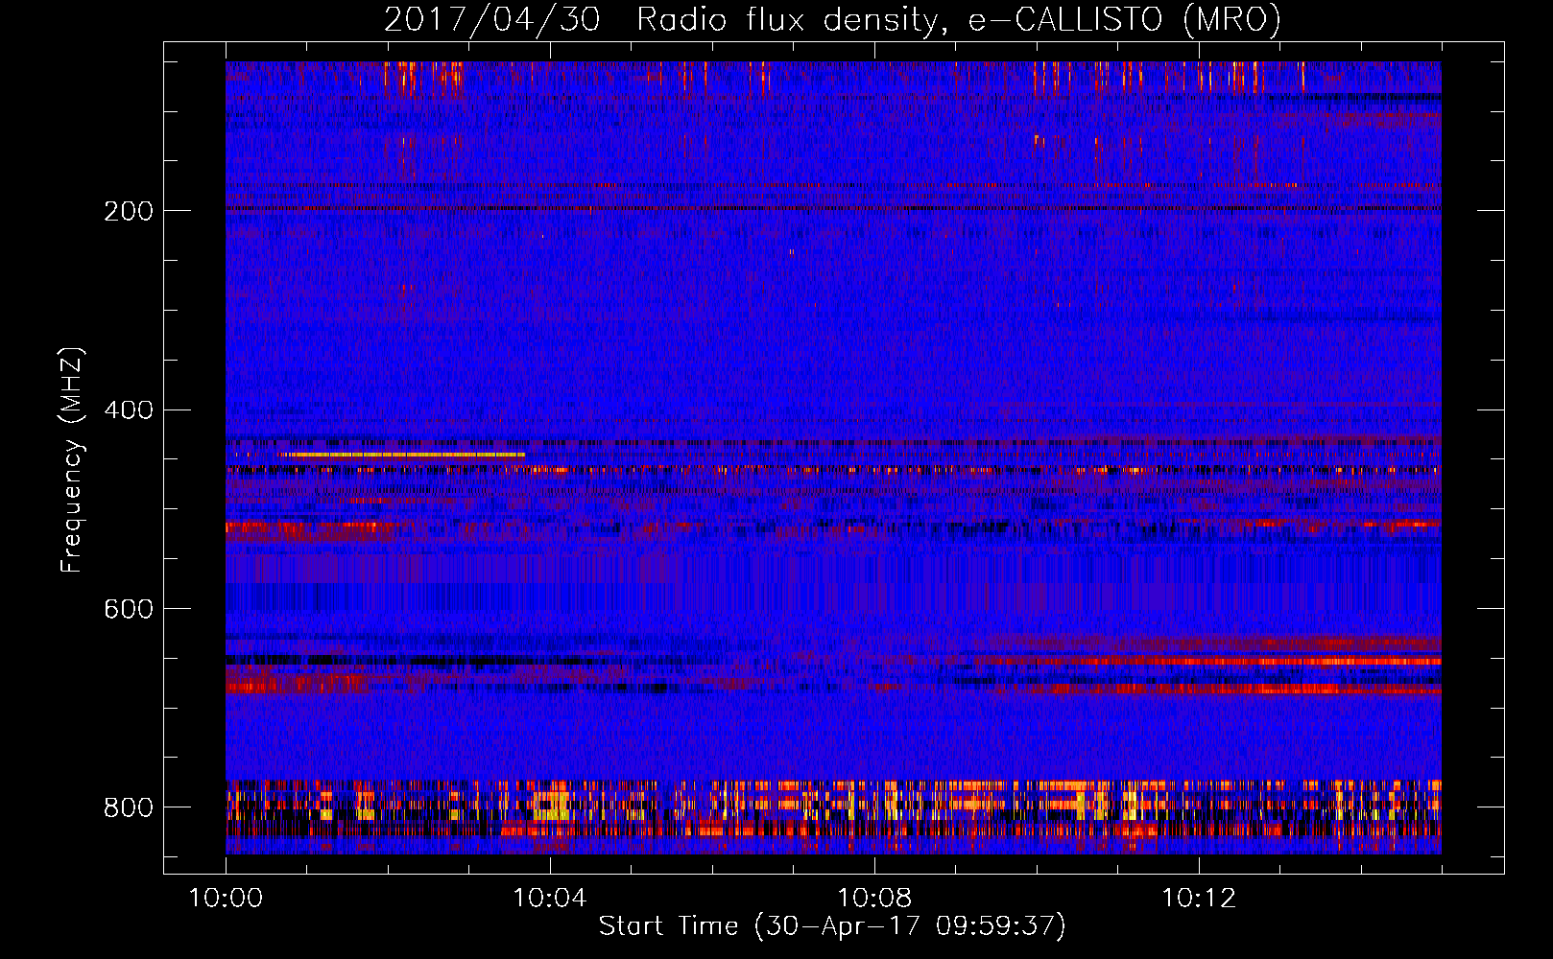This screenshot has width=1553, height=959.
Task: Click the 10:04 time tick label
Action: [550, 899]
